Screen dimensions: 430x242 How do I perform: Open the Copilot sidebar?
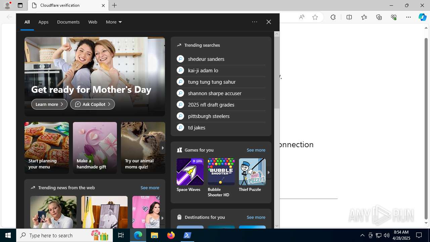(422, 17)
